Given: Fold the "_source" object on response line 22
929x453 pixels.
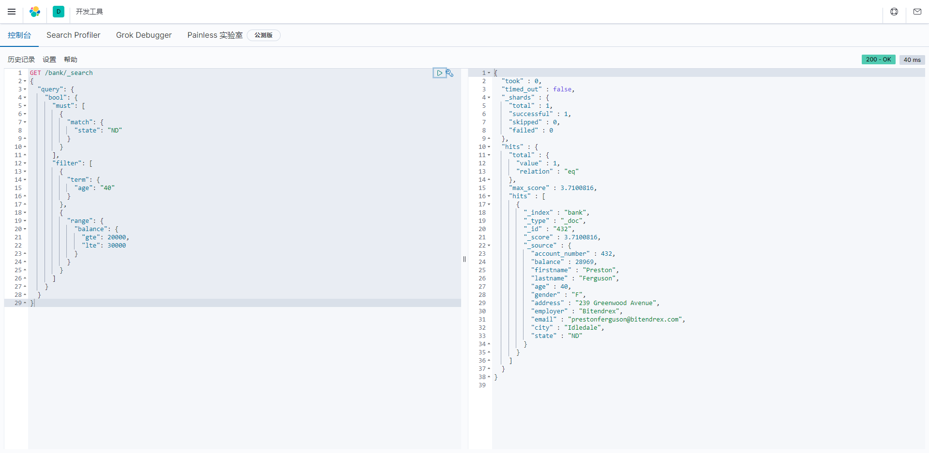Looking at the screenshot, I should coord(489,246).
